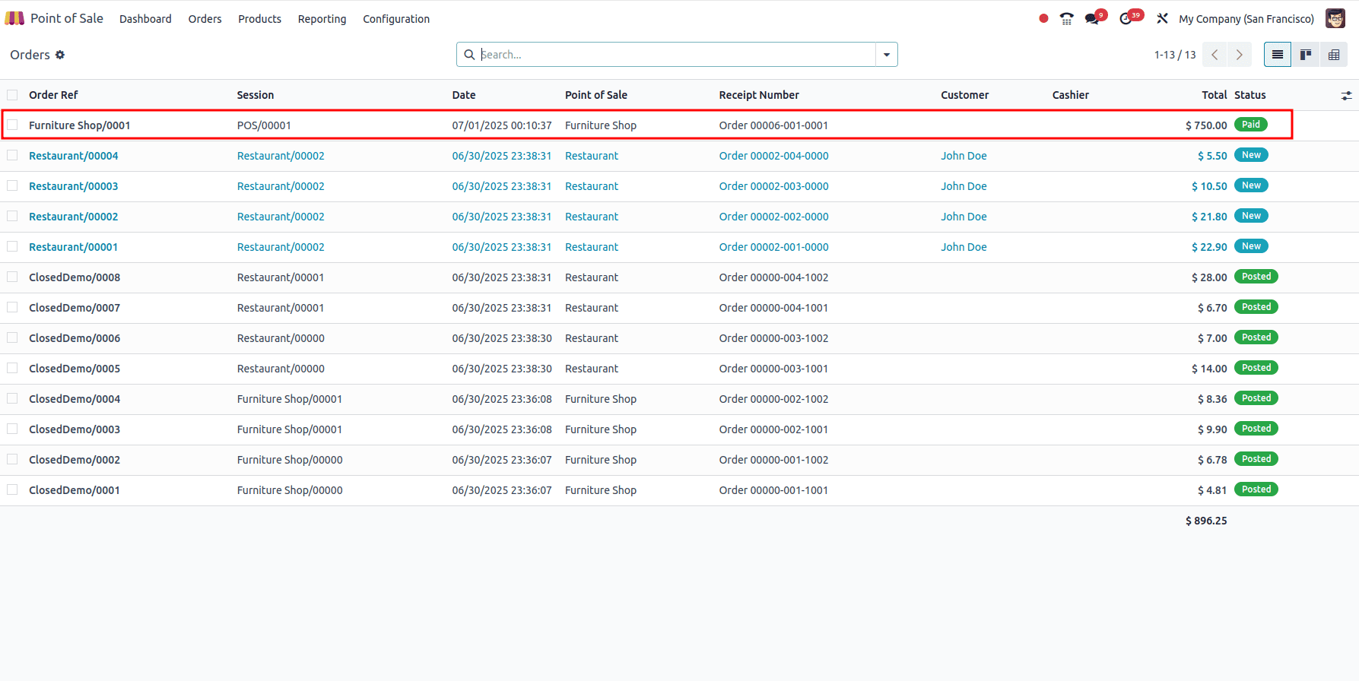
Task: Go to previous page of records
Action: 1215,55
